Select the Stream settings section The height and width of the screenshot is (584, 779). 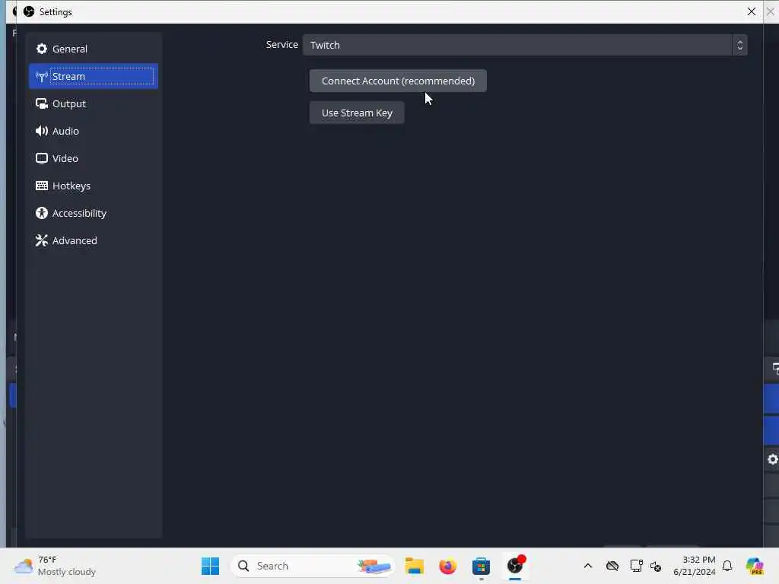click(94, 76)
